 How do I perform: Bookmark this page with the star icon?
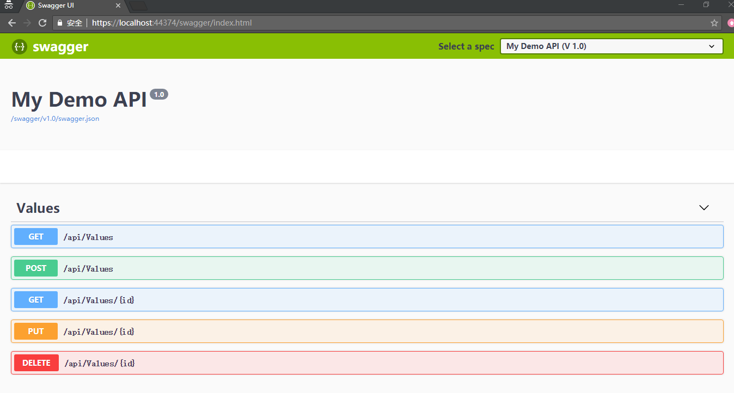[x=714, y=23]
